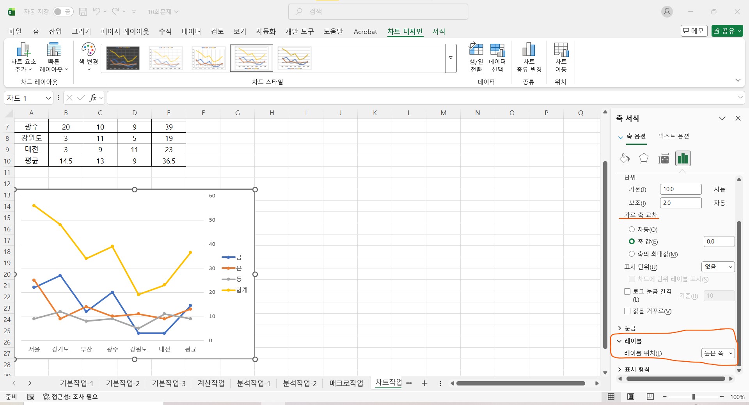The image size is (749, 405).
Task: Open the label position (레이블 위치) dropdown
Action: click(x=718, y=353)
